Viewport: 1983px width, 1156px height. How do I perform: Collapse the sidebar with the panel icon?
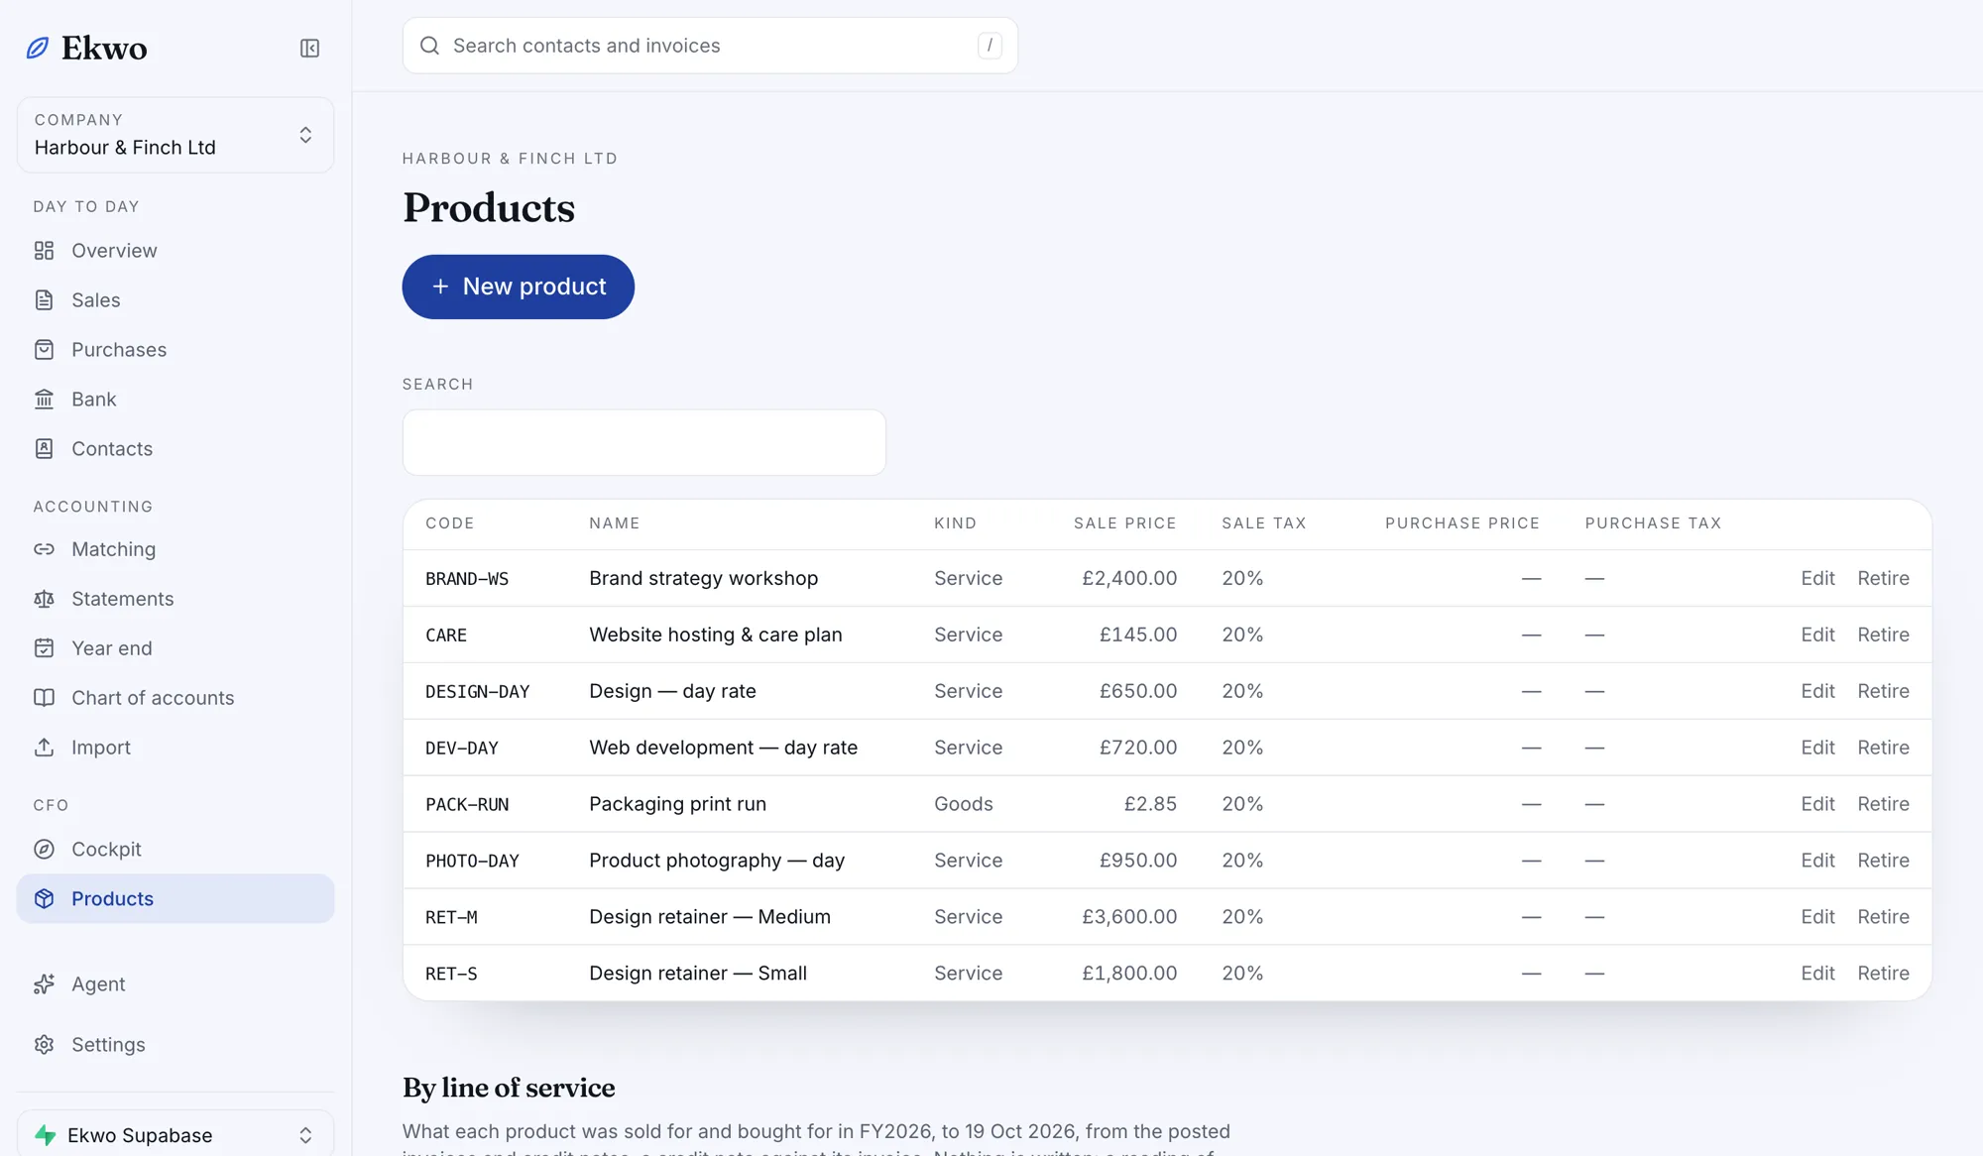tap(309, 48)
